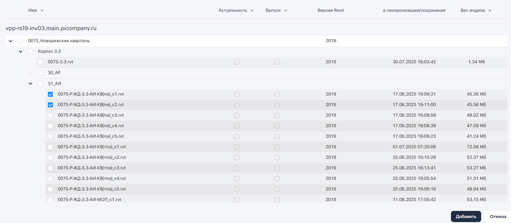Click the Вес модели sort arrow
The width and height of the screenshot is (511, 223).
(490, 10)
